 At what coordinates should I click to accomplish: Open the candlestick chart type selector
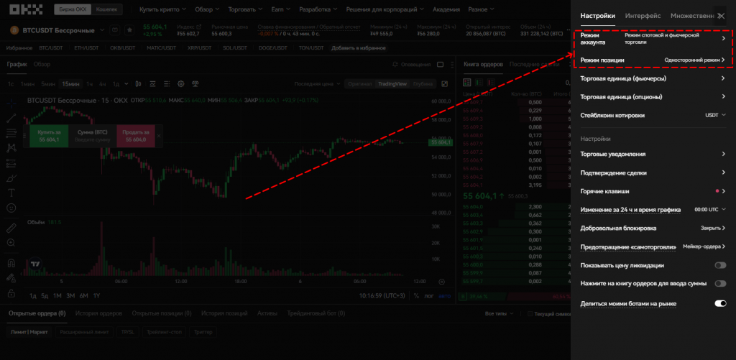(139, 84)
